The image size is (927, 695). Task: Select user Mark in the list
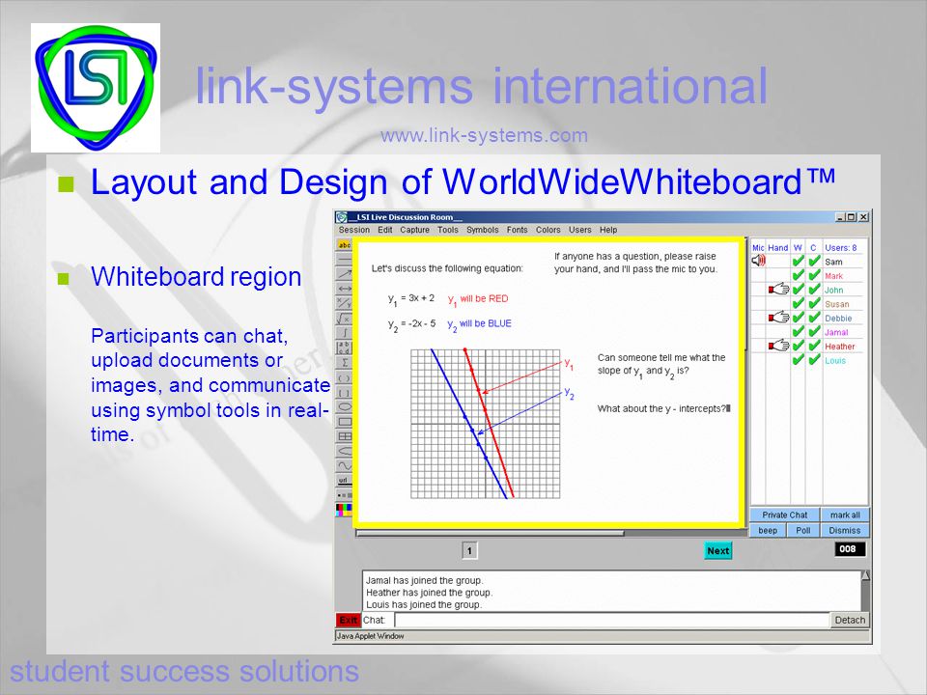833,276
